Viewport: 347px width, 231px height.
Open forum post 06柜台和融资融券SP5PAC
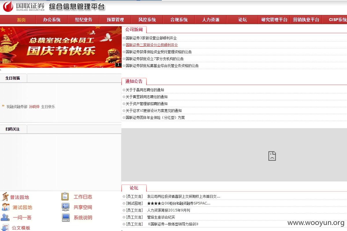tap(179, 203)
